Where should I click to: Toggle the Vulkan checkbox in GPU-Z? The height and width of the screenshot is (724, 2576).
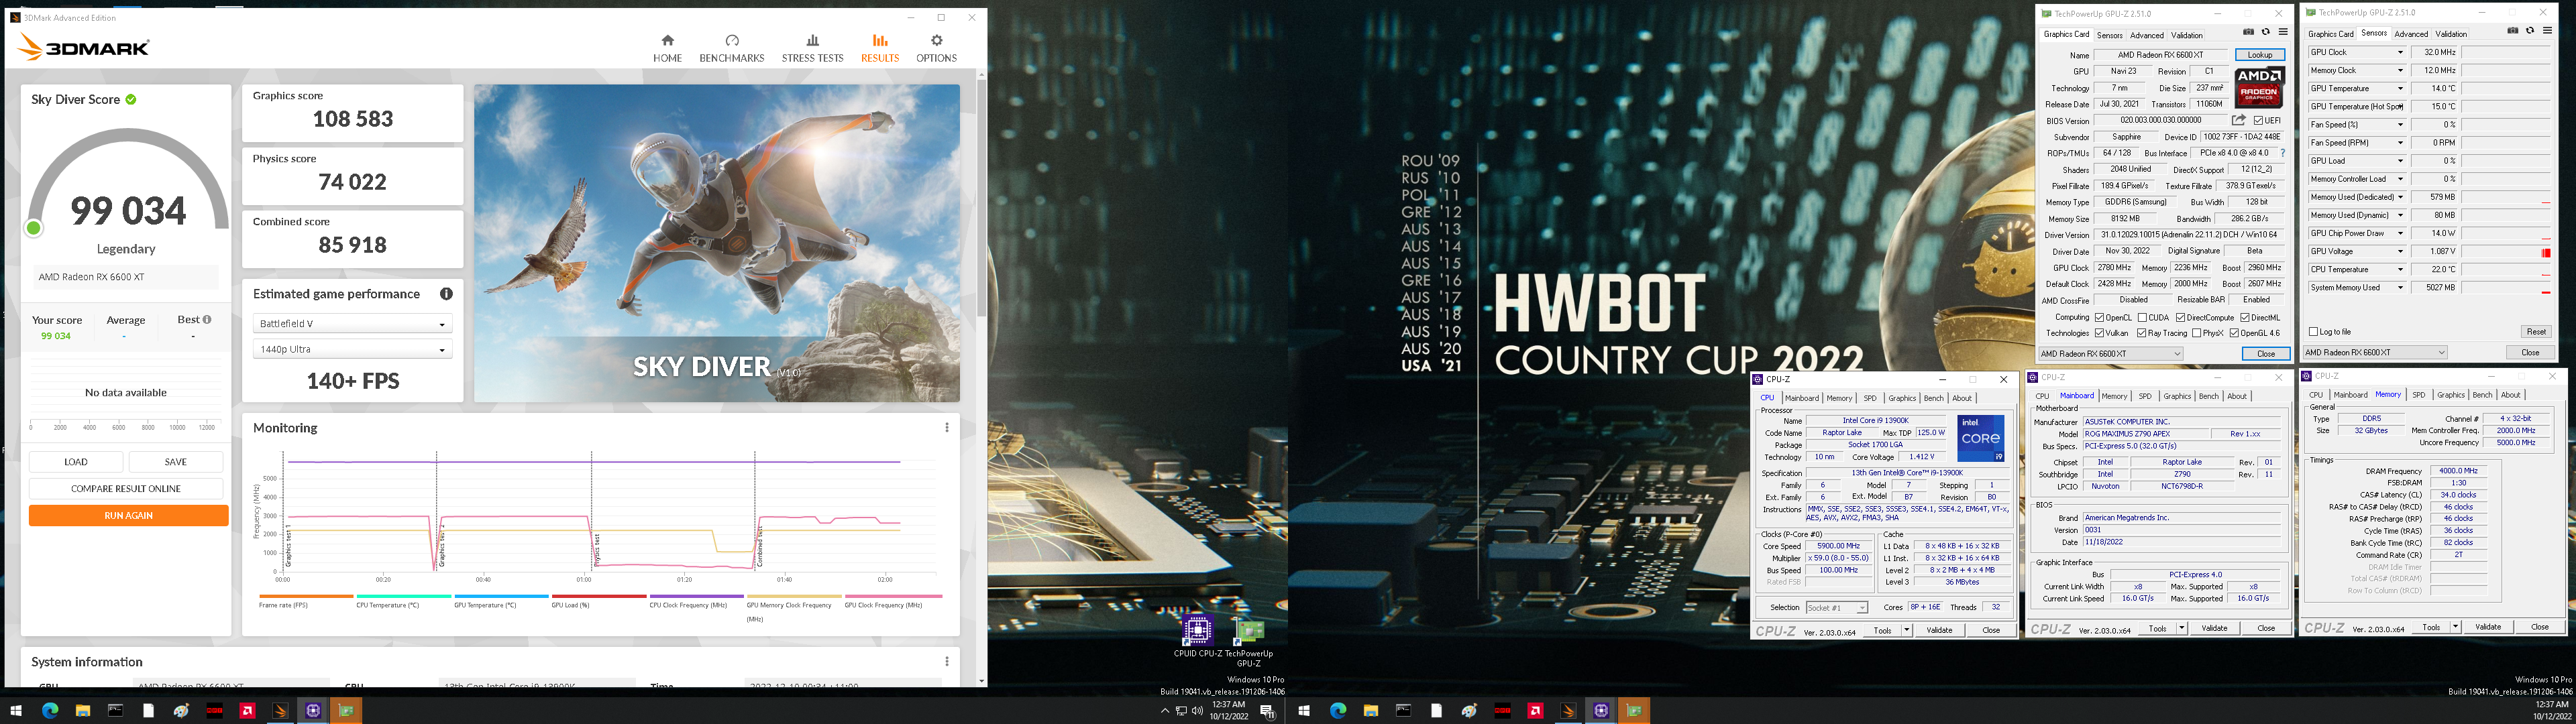tap(2099, 333)
